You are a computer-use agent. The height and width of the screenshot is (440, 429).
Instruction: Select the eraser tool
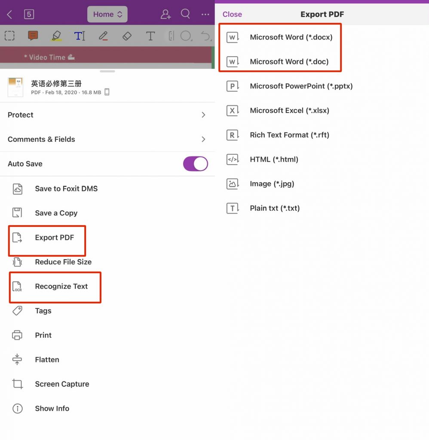(x=127, y=36)
